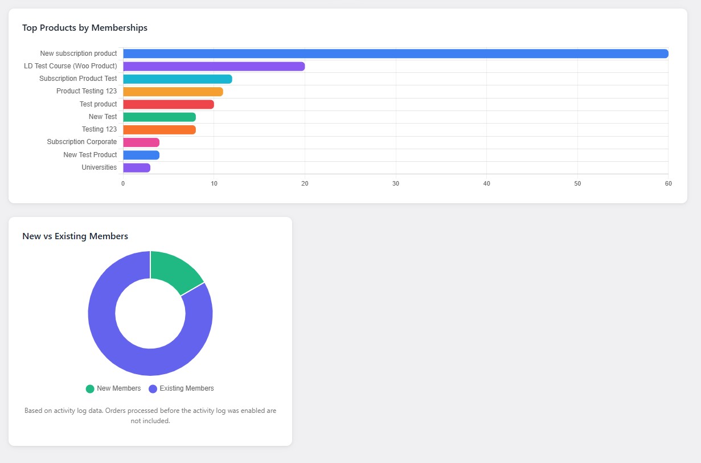The width and height of the screenshot is (701, 463).
Task: Click the orange Product Testing 123 bar
Action: [173, 92]
